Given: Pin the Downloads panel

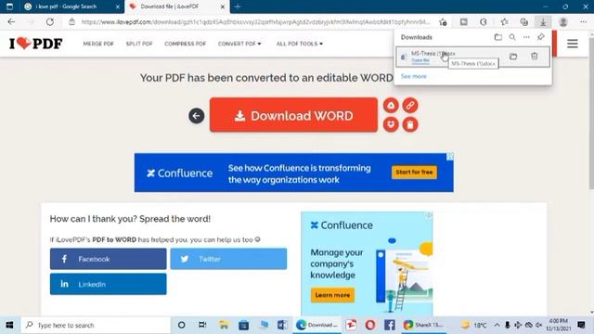Looking at the screenshot, I should click(540, 37).
